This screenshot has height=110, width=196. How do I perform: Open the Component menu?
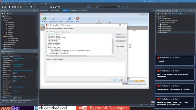pos(36,4)
